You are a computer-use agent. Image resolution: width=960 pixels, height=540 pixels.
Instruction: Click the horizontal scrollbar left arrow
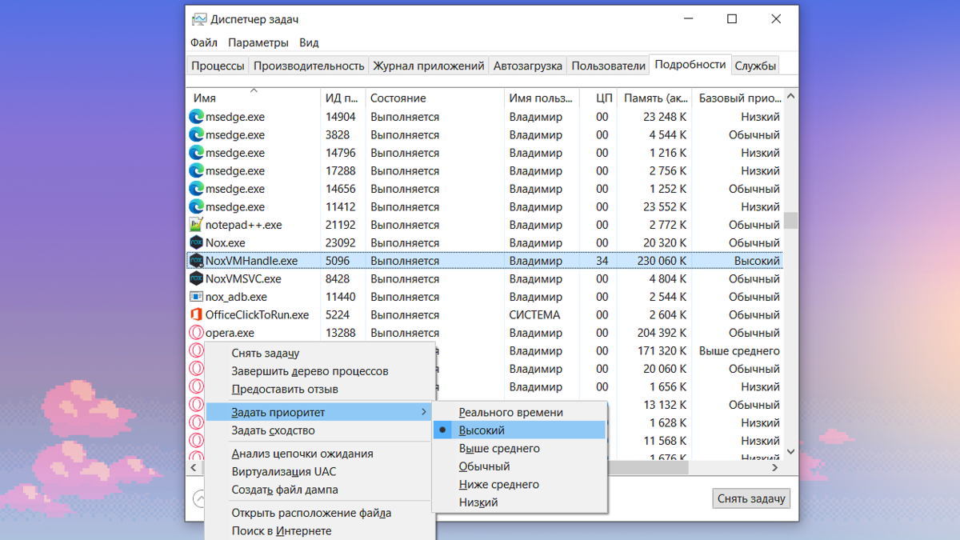pos(194,467)
